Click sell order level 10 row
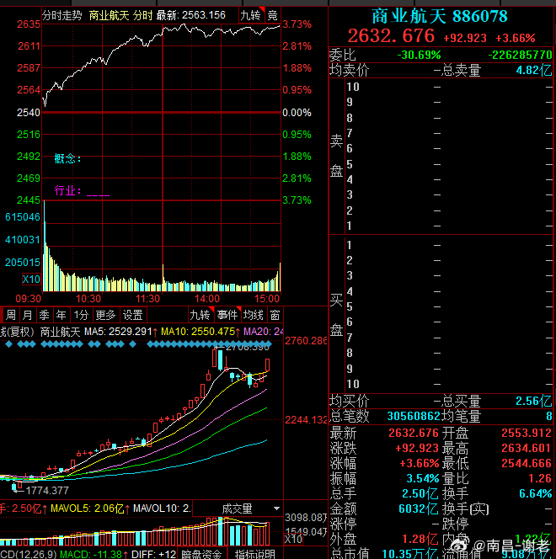 449,87
